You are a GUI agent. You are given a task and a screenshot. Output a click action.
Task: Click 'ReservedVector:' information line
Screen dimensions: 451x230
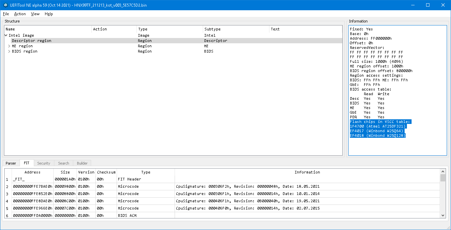pyautogui.click(x=367, y=48)
